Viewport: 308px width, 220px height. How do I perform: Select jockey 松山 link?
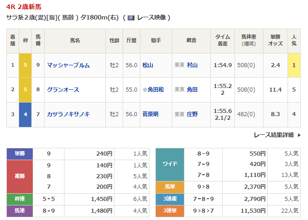tap(148, 65)
